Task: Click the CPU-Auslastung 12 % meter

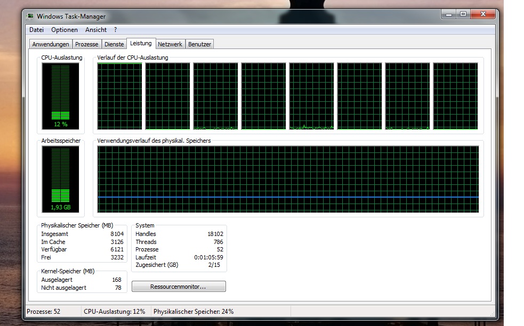Action: pyautogui.click(x=60, y=96)
